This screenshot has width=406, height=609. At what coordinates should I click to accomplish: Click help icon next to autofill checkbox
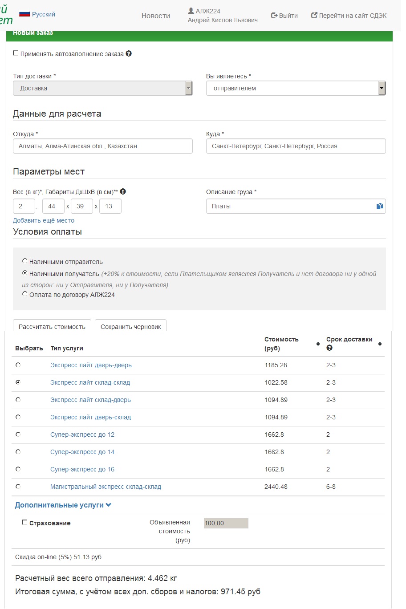coord(129,54)
